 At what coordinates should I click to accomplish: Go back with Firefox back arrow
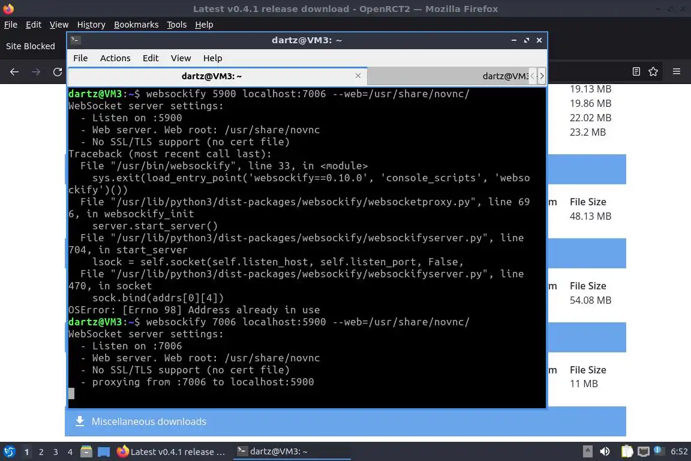coord(14,71)
